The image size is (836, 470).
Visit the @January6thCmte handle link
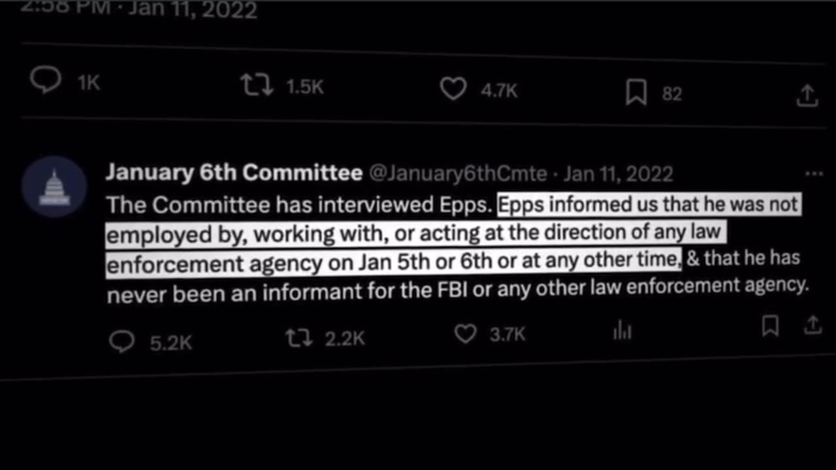458,173
